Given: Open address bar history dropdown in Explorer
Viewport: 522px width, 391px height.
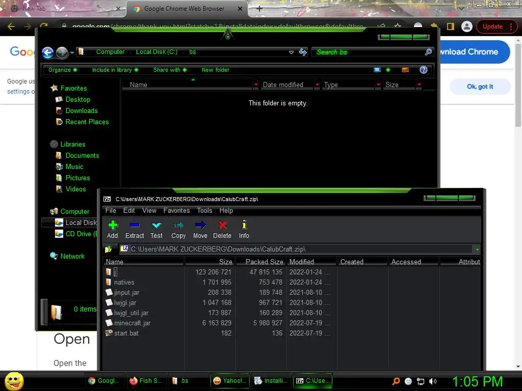Looking at the screenshot, I should 291,52.
